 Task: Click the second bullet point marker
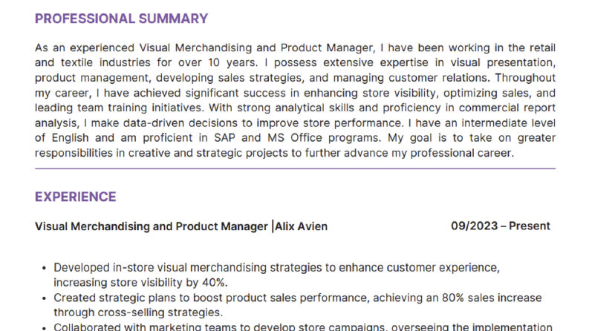click(x=44, y=299)
